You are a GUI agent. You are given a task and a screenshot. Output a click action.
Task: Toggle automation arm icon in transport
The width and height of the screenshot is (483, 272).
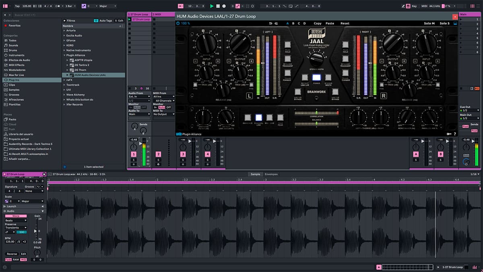[x=238, y=6]
